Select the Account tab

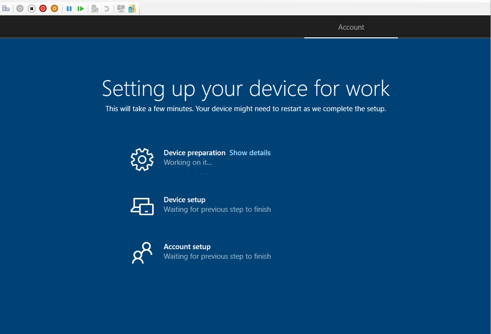click(351, 27)
